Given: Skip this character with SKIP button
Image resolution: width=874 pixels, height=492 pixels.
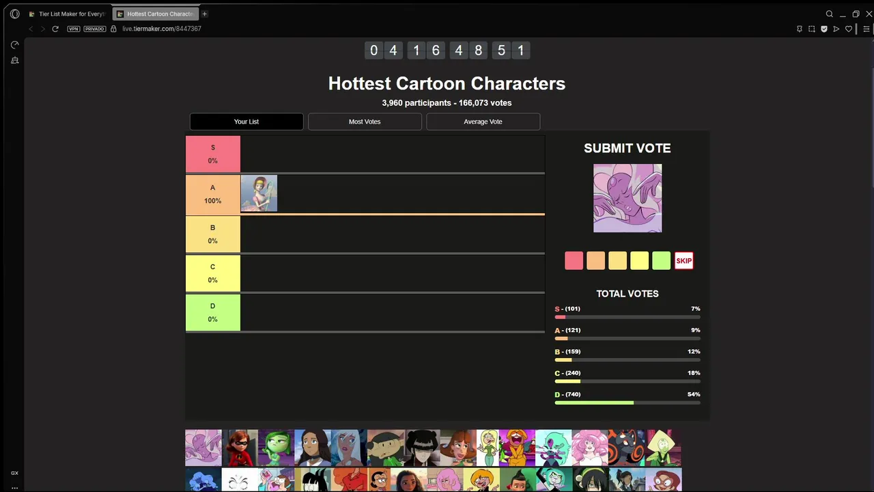Looking at the screenshot, I should coord(683,260).
